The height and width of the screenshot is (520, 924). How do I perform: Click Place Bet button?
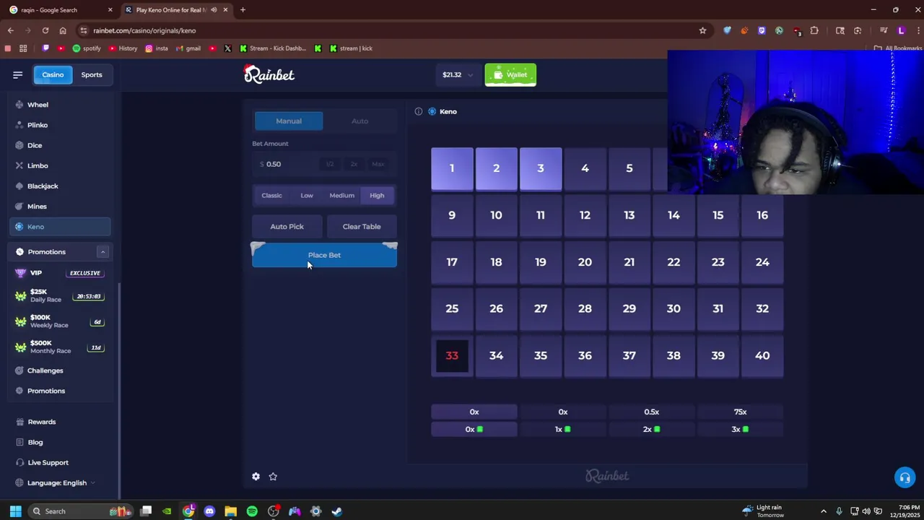click(x=324, y=255)
